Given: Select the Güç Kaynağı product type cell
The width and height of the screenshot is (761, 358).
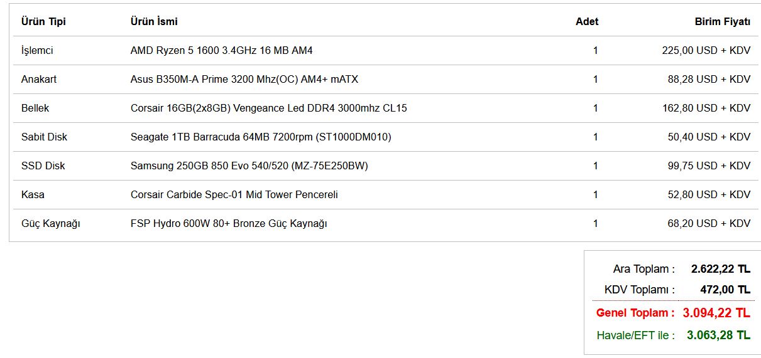Looking at the screenshot, I should [x=50, y=223].
